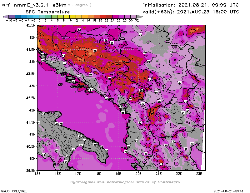This screenshot has height=193, width=250.
Task: Click Hydrological and Meteorological service of Montenegro text
Action: 125,182
